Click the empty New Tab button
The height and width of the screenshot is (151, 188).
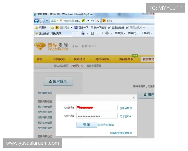75,33
